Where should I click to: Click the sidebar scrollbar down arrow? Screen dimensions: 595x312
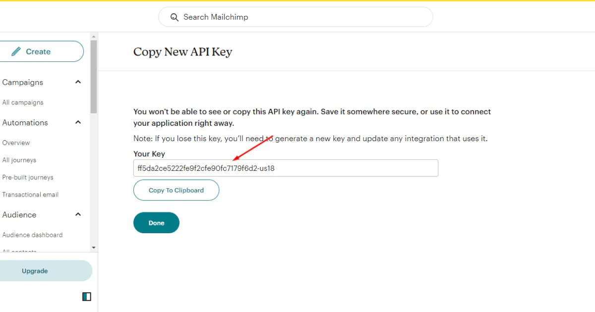pos(93,248)
